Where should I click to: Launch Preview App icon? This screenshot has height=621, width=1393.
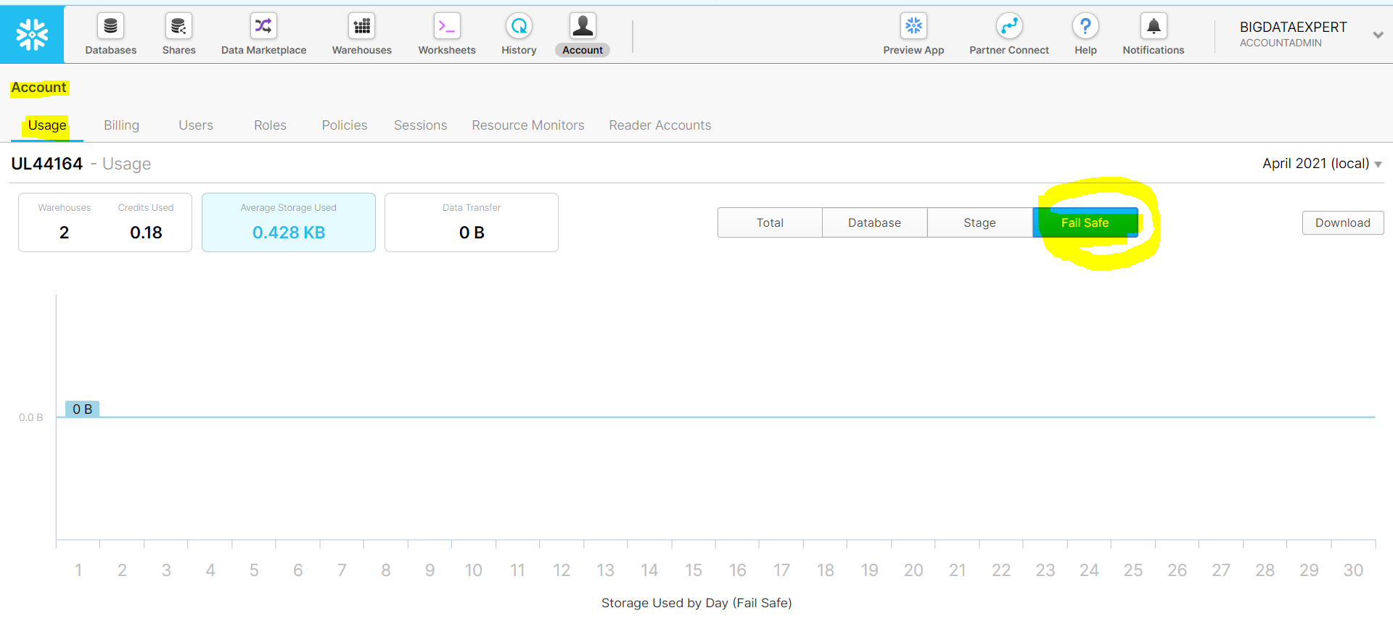coord(913,27)
